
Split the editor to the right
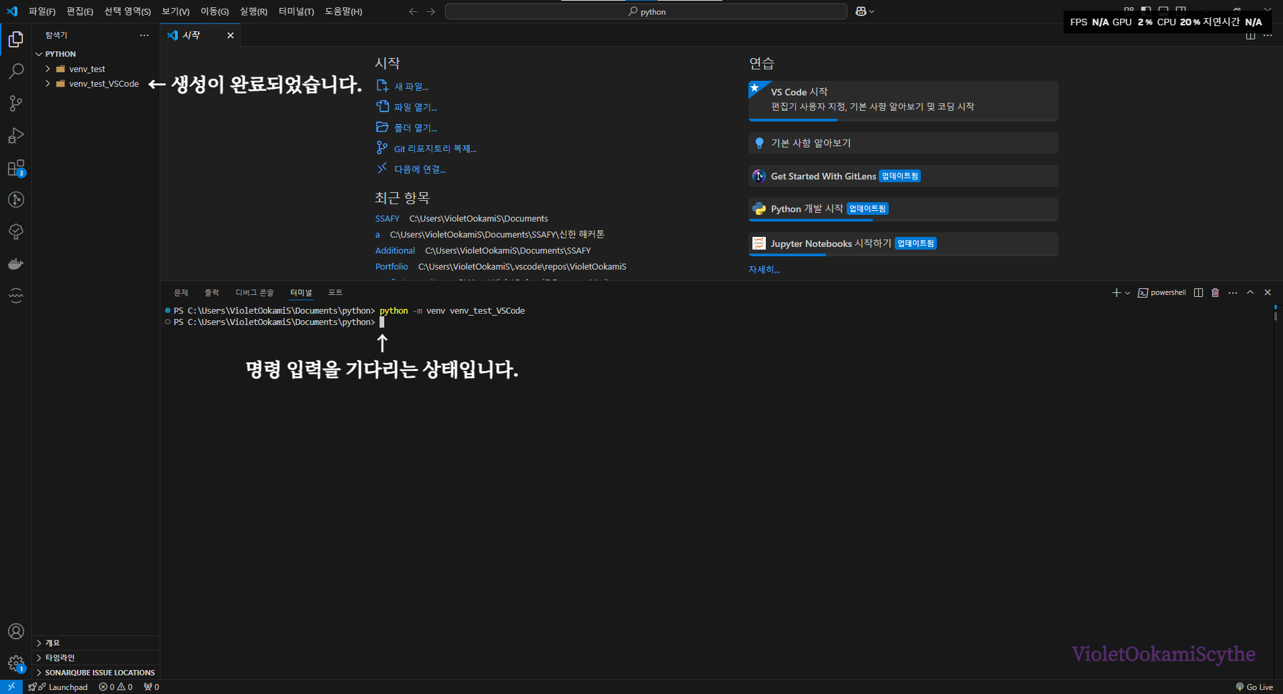1250,35
